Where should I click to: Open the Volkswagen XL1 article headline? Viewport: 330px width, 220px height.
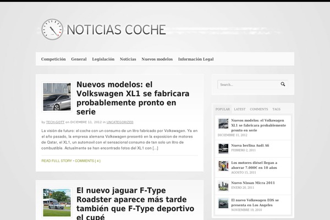pyautogui.click(x=133, y=98)
